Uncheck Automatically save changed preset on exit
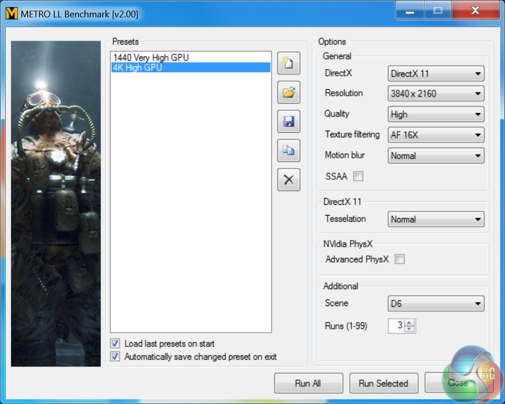 [x=115, y=357]
